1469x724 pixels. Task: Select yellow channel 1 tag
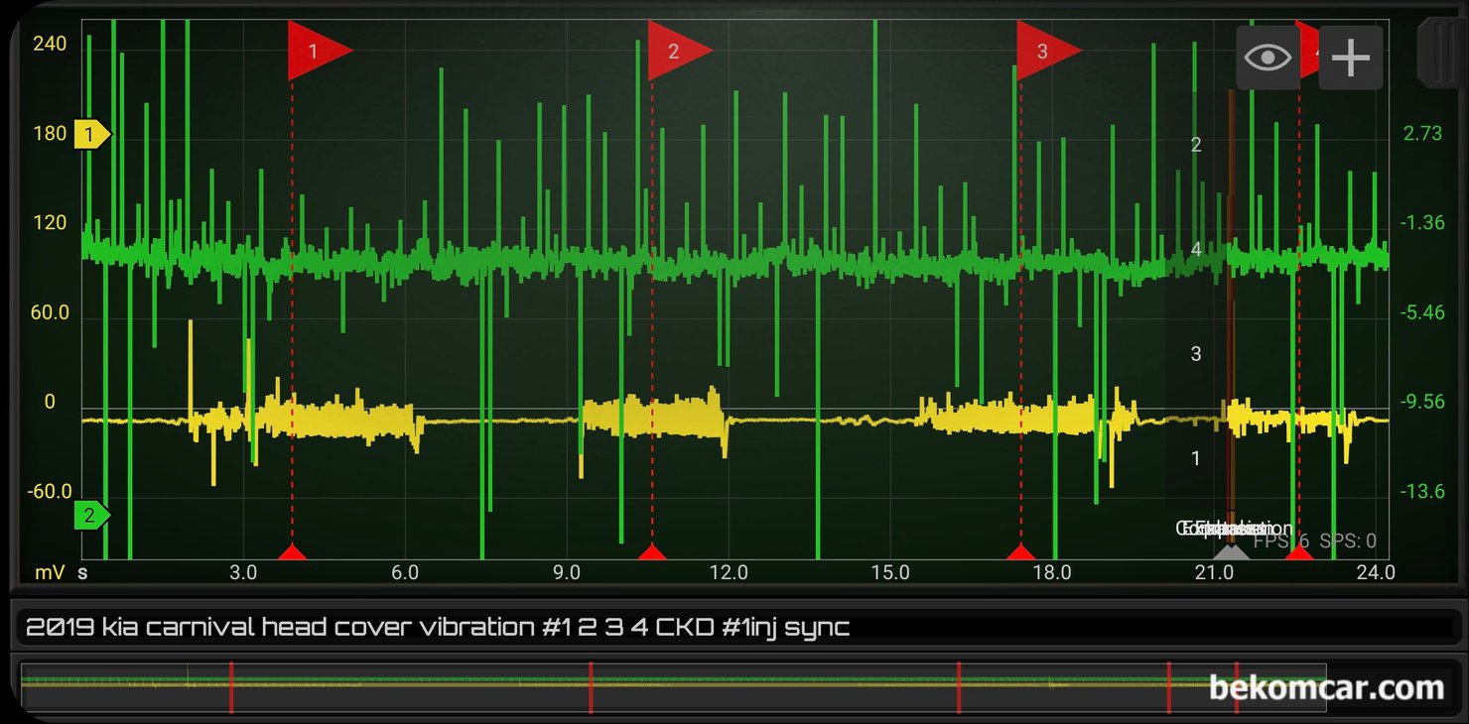92,135
